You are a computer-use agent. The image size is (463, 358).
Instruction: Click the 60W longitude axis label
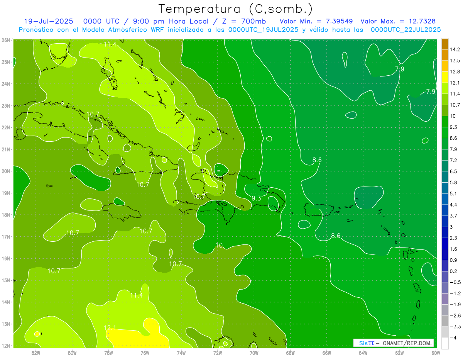(436, 353)
